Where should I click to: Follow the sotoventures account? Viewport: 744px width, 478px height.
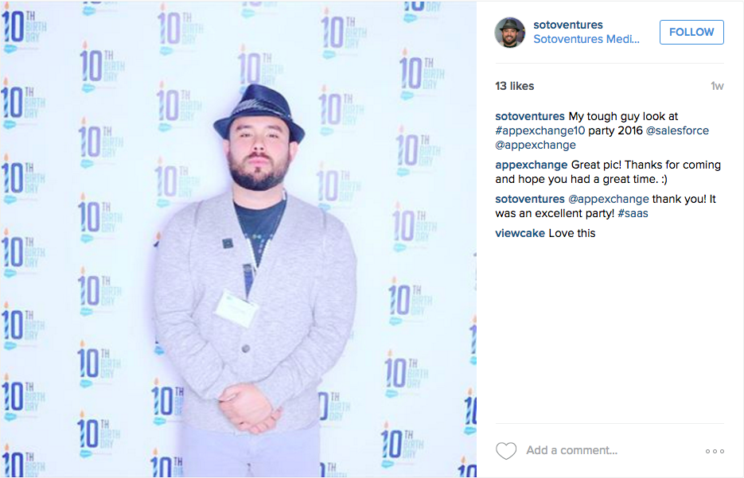pos(691,32)
